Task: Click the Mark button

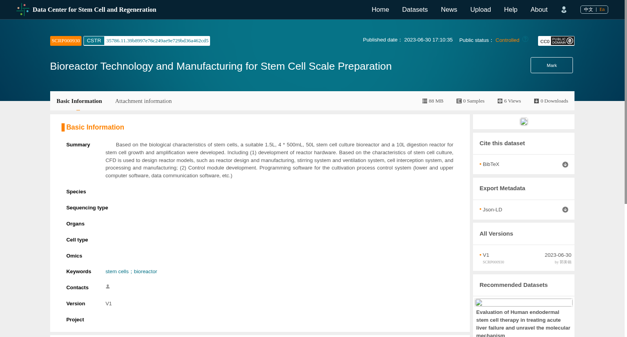Action: pyautogui.click(x=552, y=65)
